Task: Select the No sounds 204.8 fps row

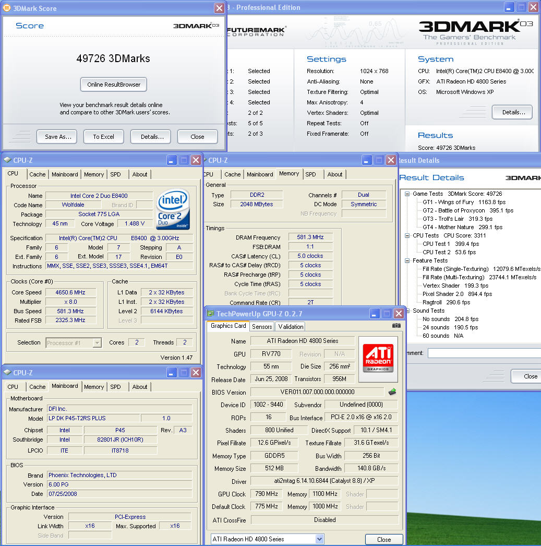Action: (450, 319)
